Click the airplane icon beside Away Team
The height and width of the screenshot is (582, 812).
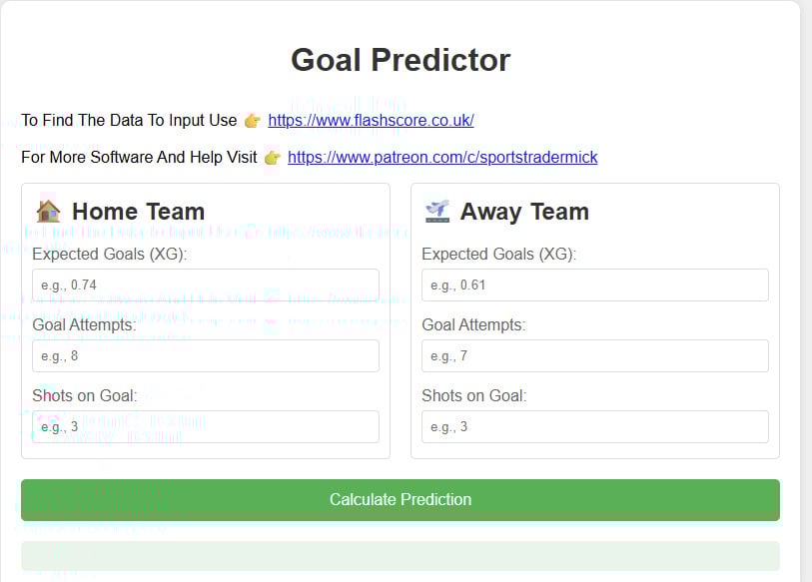point(436,212)
